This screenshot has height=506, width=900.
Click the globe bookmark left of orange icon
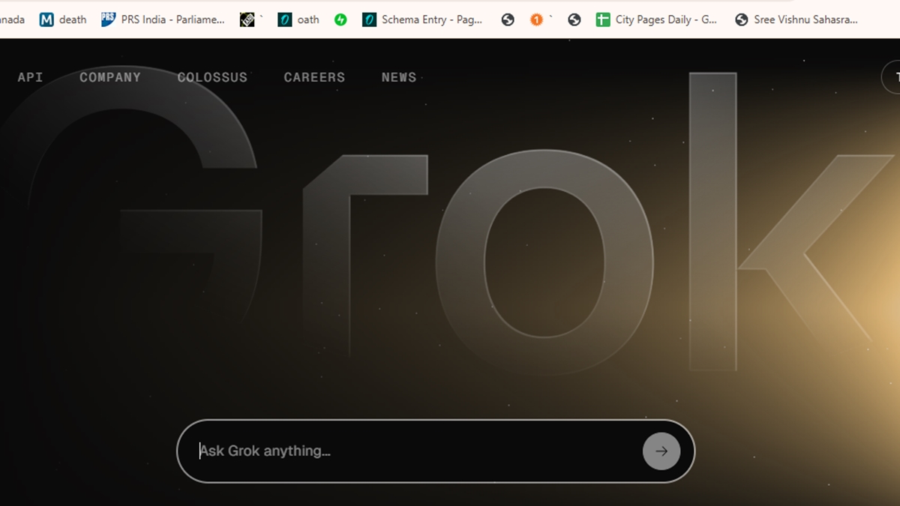point(508,19)
